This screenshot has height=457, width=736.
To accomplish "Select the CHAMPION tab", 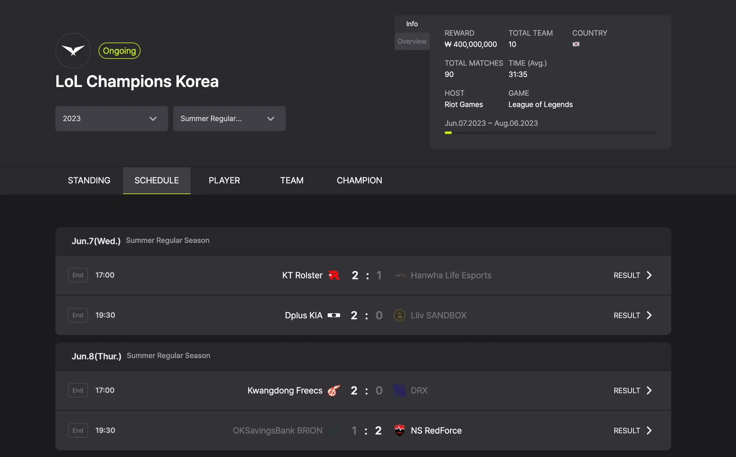I will click(x=359, y=180).
